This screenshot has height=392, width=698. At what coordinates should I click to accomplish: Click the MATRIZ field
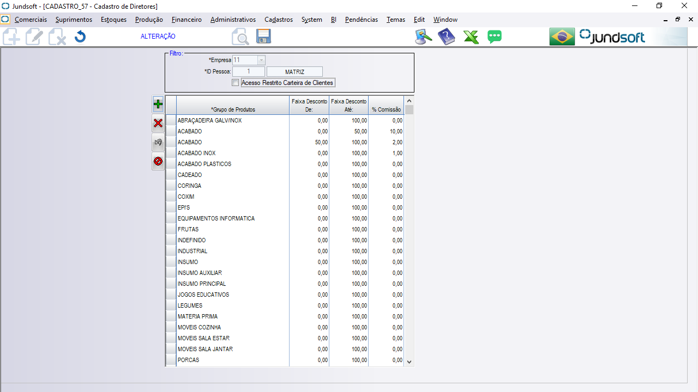click(294, 71)
